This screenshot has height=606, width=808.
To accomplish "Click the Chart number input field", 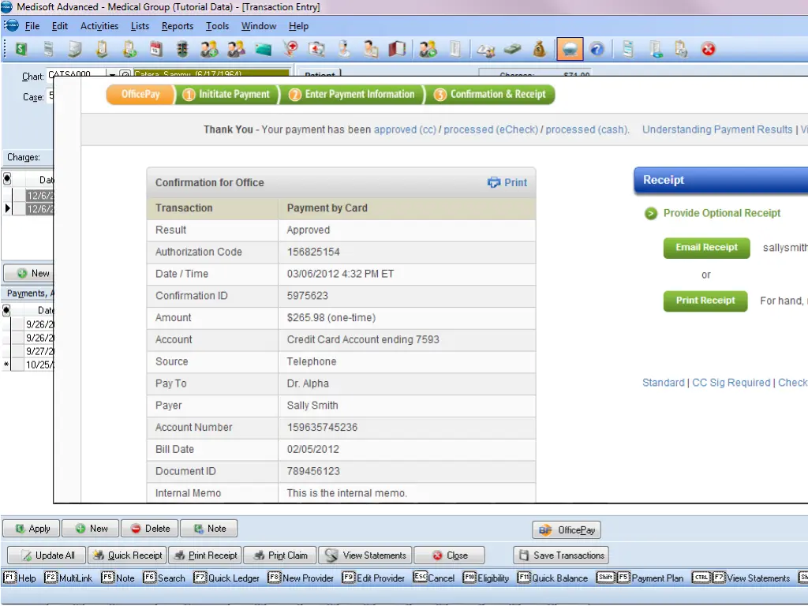I will [77, 73].
